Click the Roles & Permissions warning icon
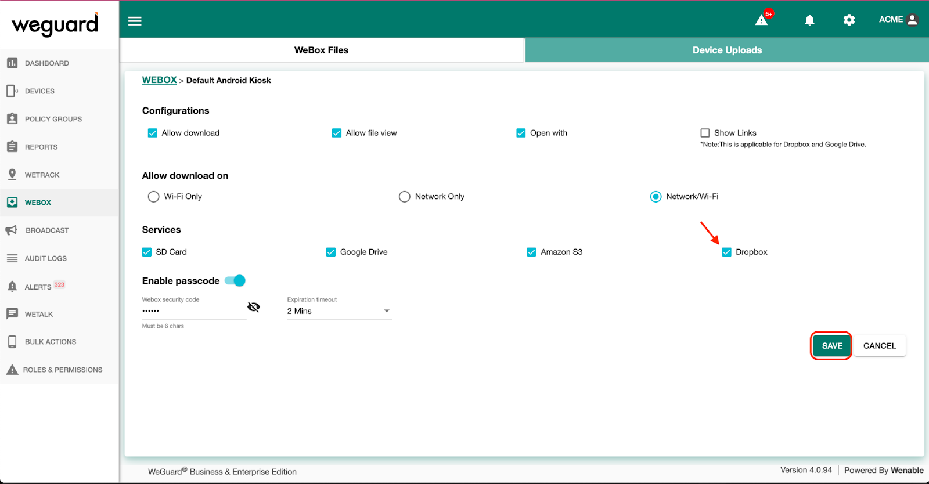This screenshot has width=929, height=484. pyautogui.click(x=12, y=370)
